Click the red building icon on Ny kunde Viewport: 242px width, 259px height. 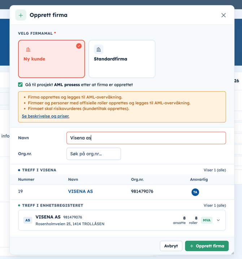pyautogui.click(x=28, y=49)
